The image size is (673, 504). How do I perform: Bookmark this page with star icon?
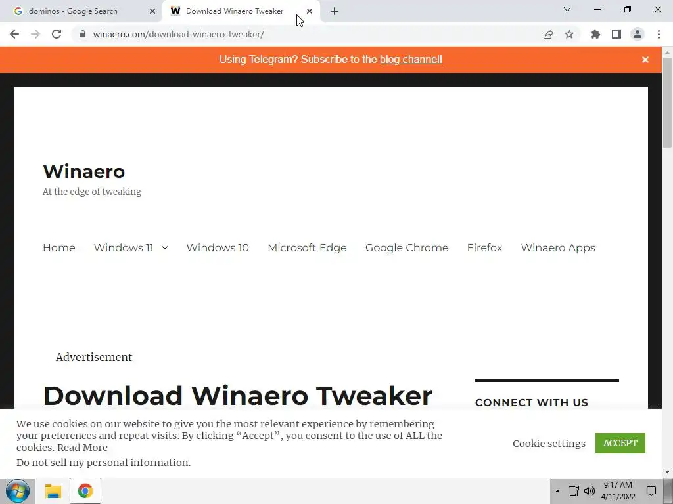[569, 34]
